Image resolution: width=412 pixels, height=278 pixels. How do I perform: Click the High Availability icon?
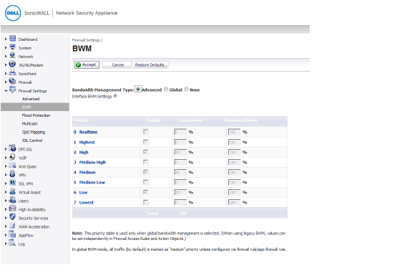[x=12, y=208]
